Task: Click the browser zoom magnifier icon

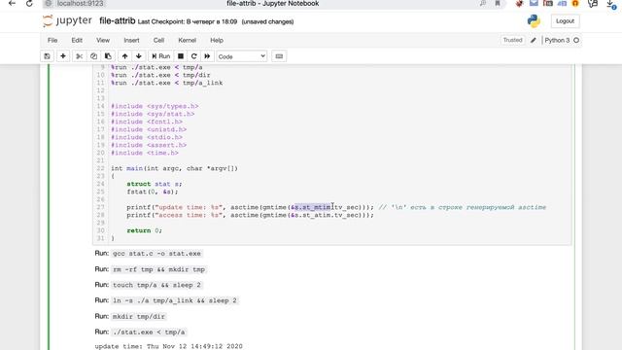Action: (483, 4)
